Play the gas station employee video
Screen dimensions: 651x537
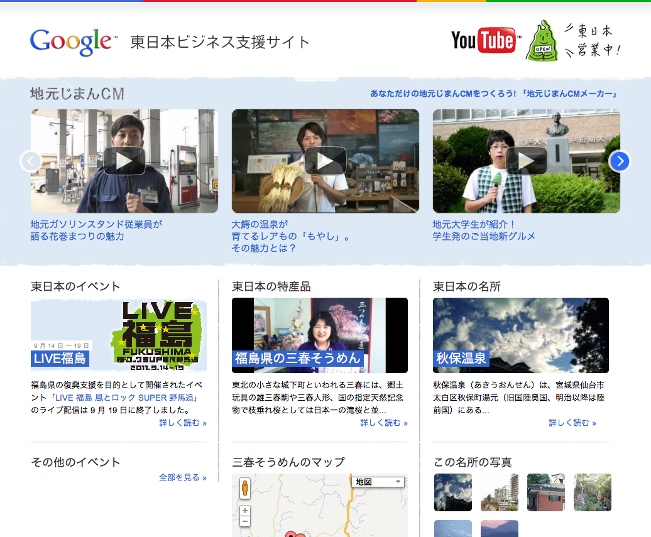click(124, 161)
